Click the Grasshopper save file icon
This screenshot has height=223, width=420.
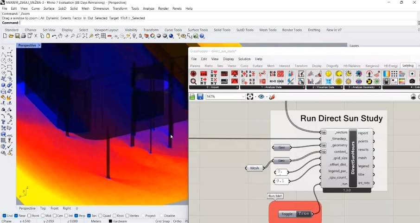click(x=200, y=96)
